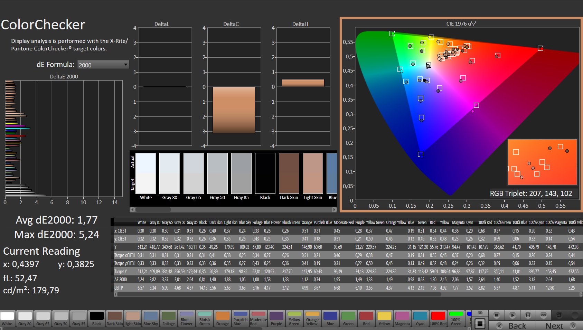
Task: Choose the Orange Yellow patch
Action: pos(312,318)
